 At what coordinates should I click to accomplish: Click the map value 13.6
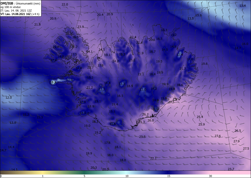112,124
